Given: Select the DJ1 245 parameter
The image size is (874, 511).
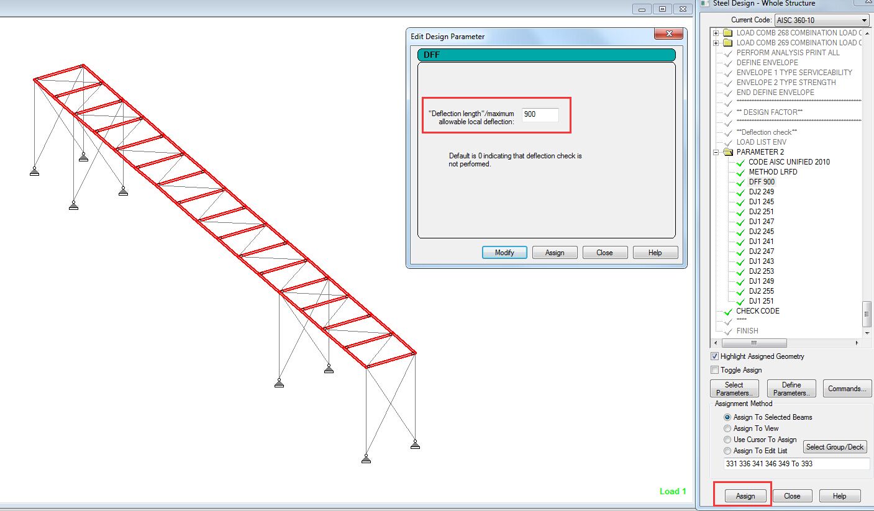Looking at the screenshot, I should pos(761,202).
